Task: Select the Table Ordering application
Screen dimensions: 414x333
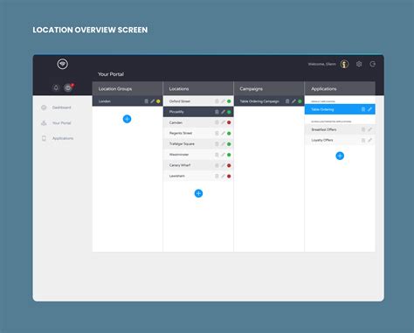Action: tap(340, 109)
